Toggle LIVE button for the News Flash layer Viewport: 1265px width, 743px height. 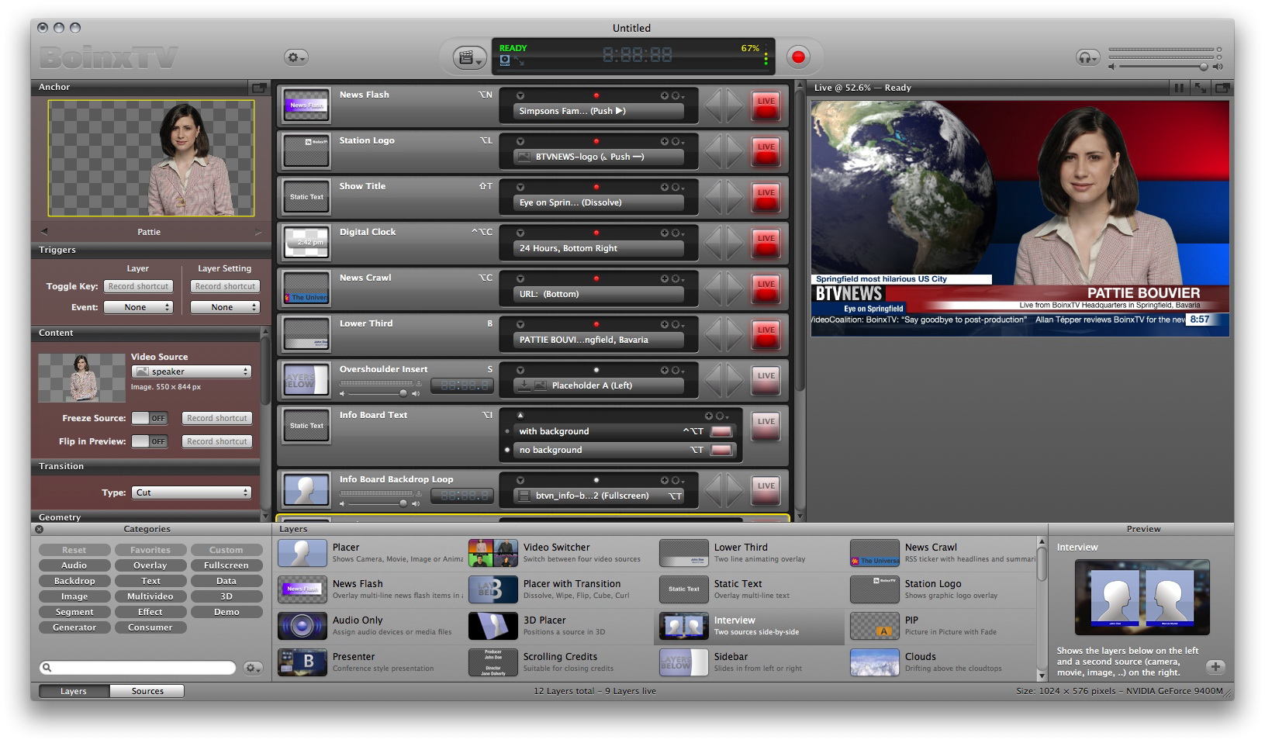coord(766,105)
